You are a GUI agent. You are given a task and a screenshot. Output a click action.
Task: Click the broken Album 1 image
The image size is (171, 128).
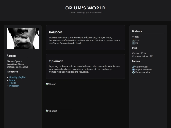click(51, 84)
